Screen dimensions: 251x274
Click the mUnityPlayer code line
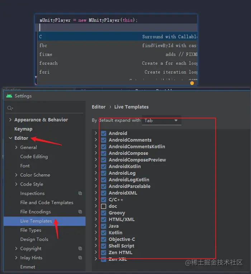point(89,20)
